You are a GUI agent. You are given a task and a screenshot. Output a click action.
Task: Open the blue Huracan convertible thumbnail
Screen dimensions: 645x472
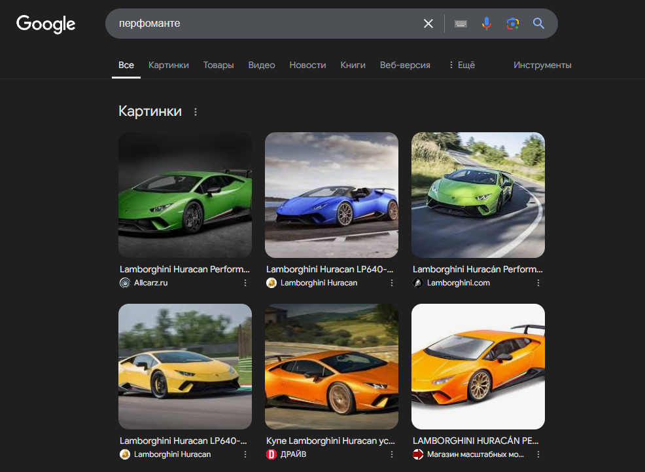click(331, 195)
